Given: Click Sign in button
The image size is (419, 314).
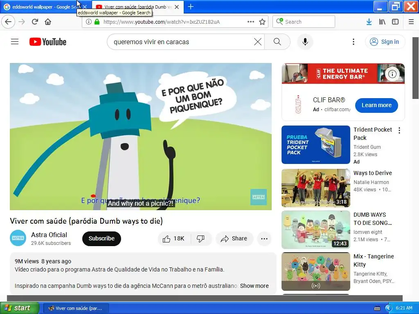Looking at the screenshot, I should [385, 42].
